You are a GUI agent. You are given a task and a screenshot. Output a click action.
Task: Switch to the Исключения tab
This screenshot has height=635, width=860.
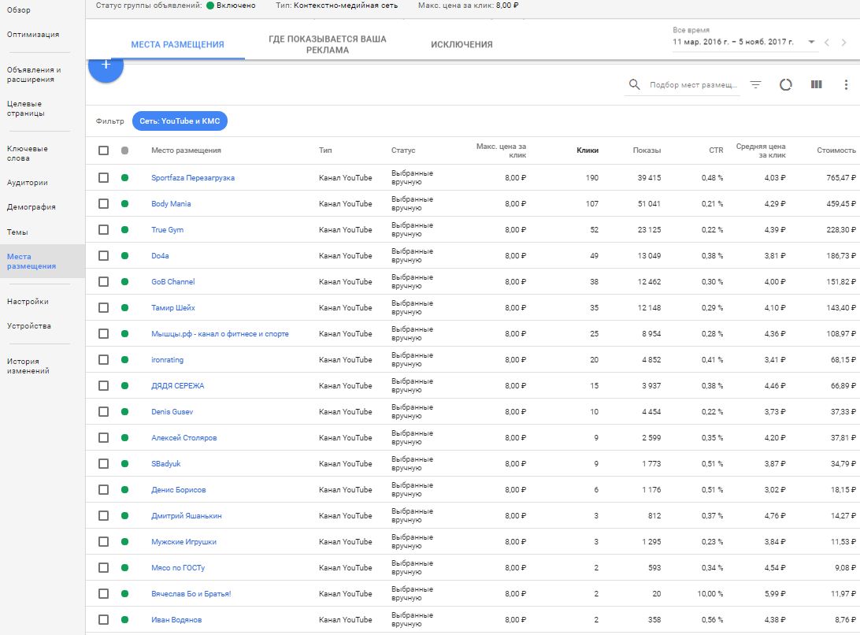(x=462, y=45)
